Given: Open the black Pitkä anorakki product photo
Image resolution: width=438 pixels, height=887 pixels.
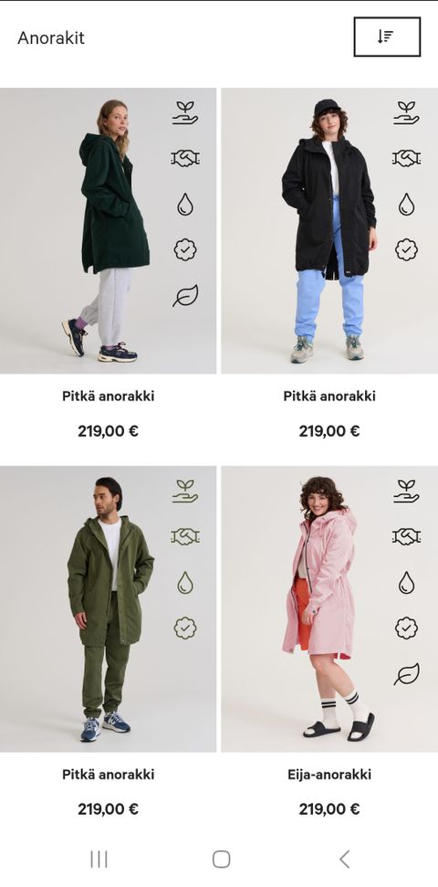Looking at the screenshot, I should click(329, 231).
